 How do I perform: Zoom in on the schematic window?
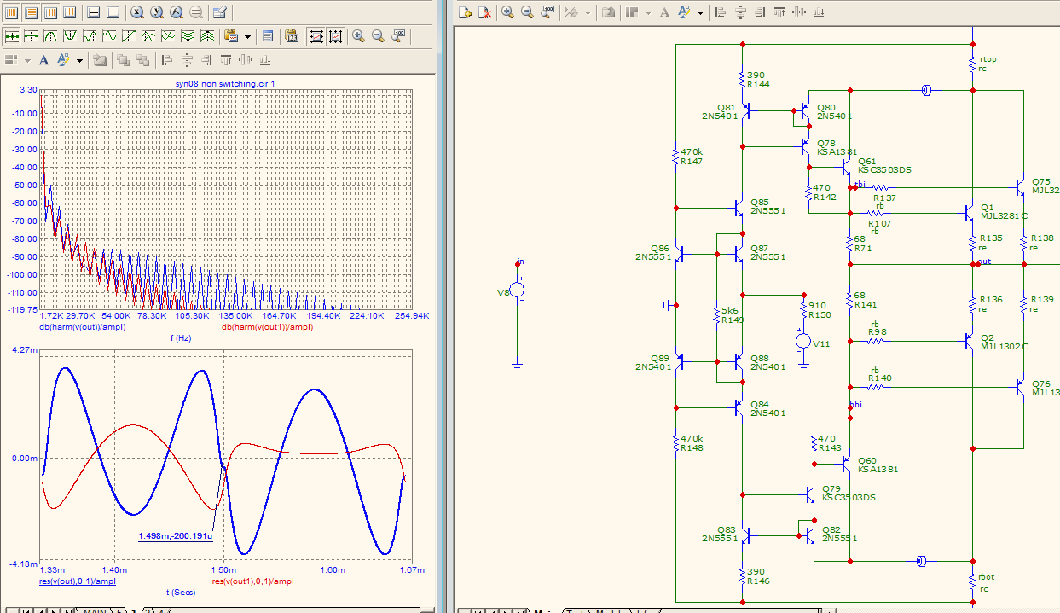tap(507, 12)
